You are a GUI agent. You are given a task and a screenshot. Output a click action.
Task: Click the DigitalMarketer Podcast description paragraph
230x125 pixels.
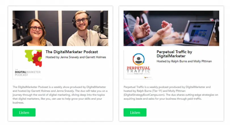coord(60,95)
